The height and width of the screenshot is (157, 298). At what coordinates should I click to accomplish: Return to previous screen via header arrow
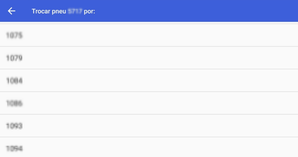[x=11, y=11]
